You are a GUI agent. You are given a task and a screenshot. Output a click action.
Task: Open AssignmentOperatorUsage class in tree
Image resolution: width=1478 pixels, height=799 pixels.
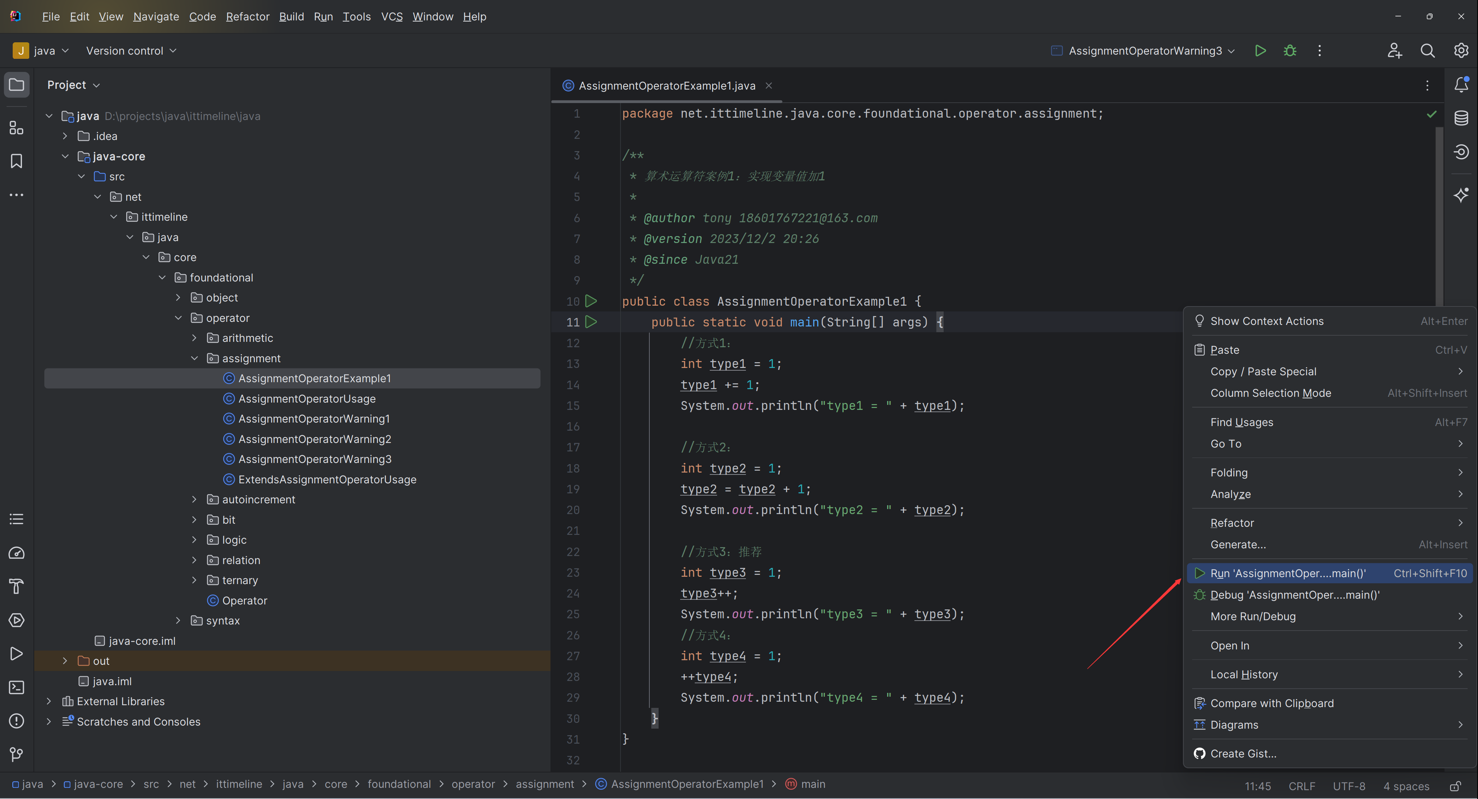click(307, 399)
